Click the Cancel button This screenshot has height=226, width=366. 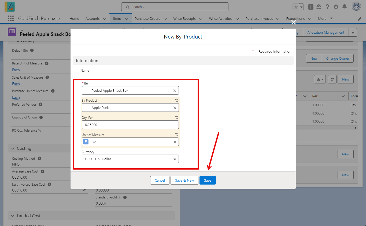click(x=160, y=180)
